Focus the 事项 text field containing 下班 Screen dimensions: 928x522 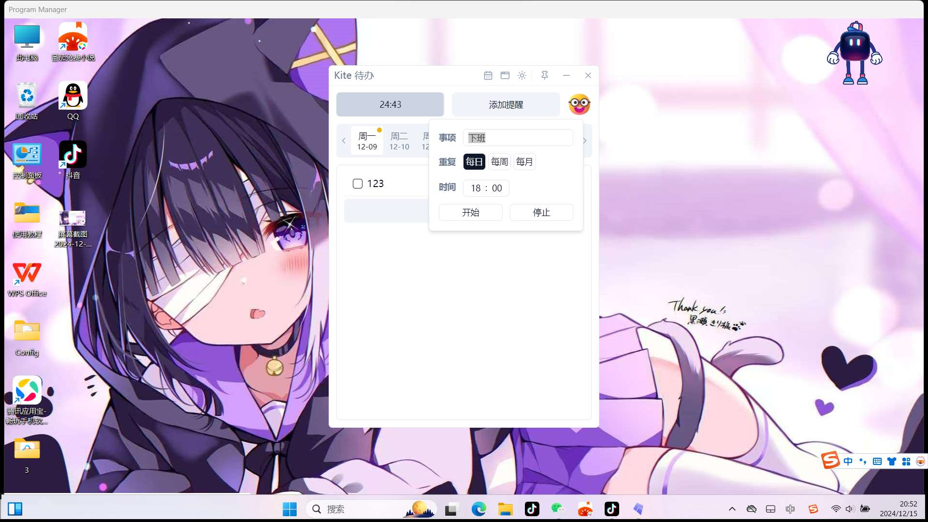click(518, 138)
